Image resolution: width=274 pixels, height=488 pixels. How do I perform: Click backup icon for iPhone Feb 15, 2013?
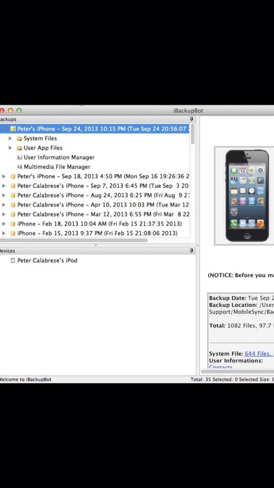pyautogui.click(x=13, y=233)
